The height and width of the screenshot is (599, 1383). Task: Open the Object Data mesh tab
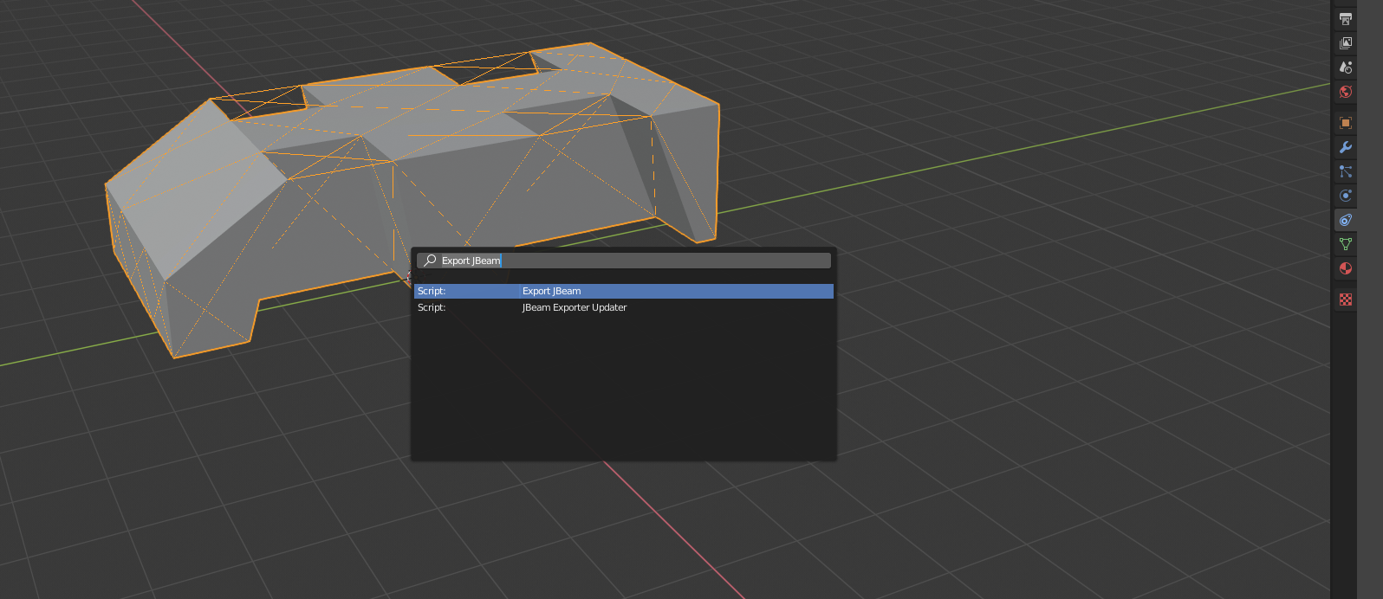(1346, 244)
